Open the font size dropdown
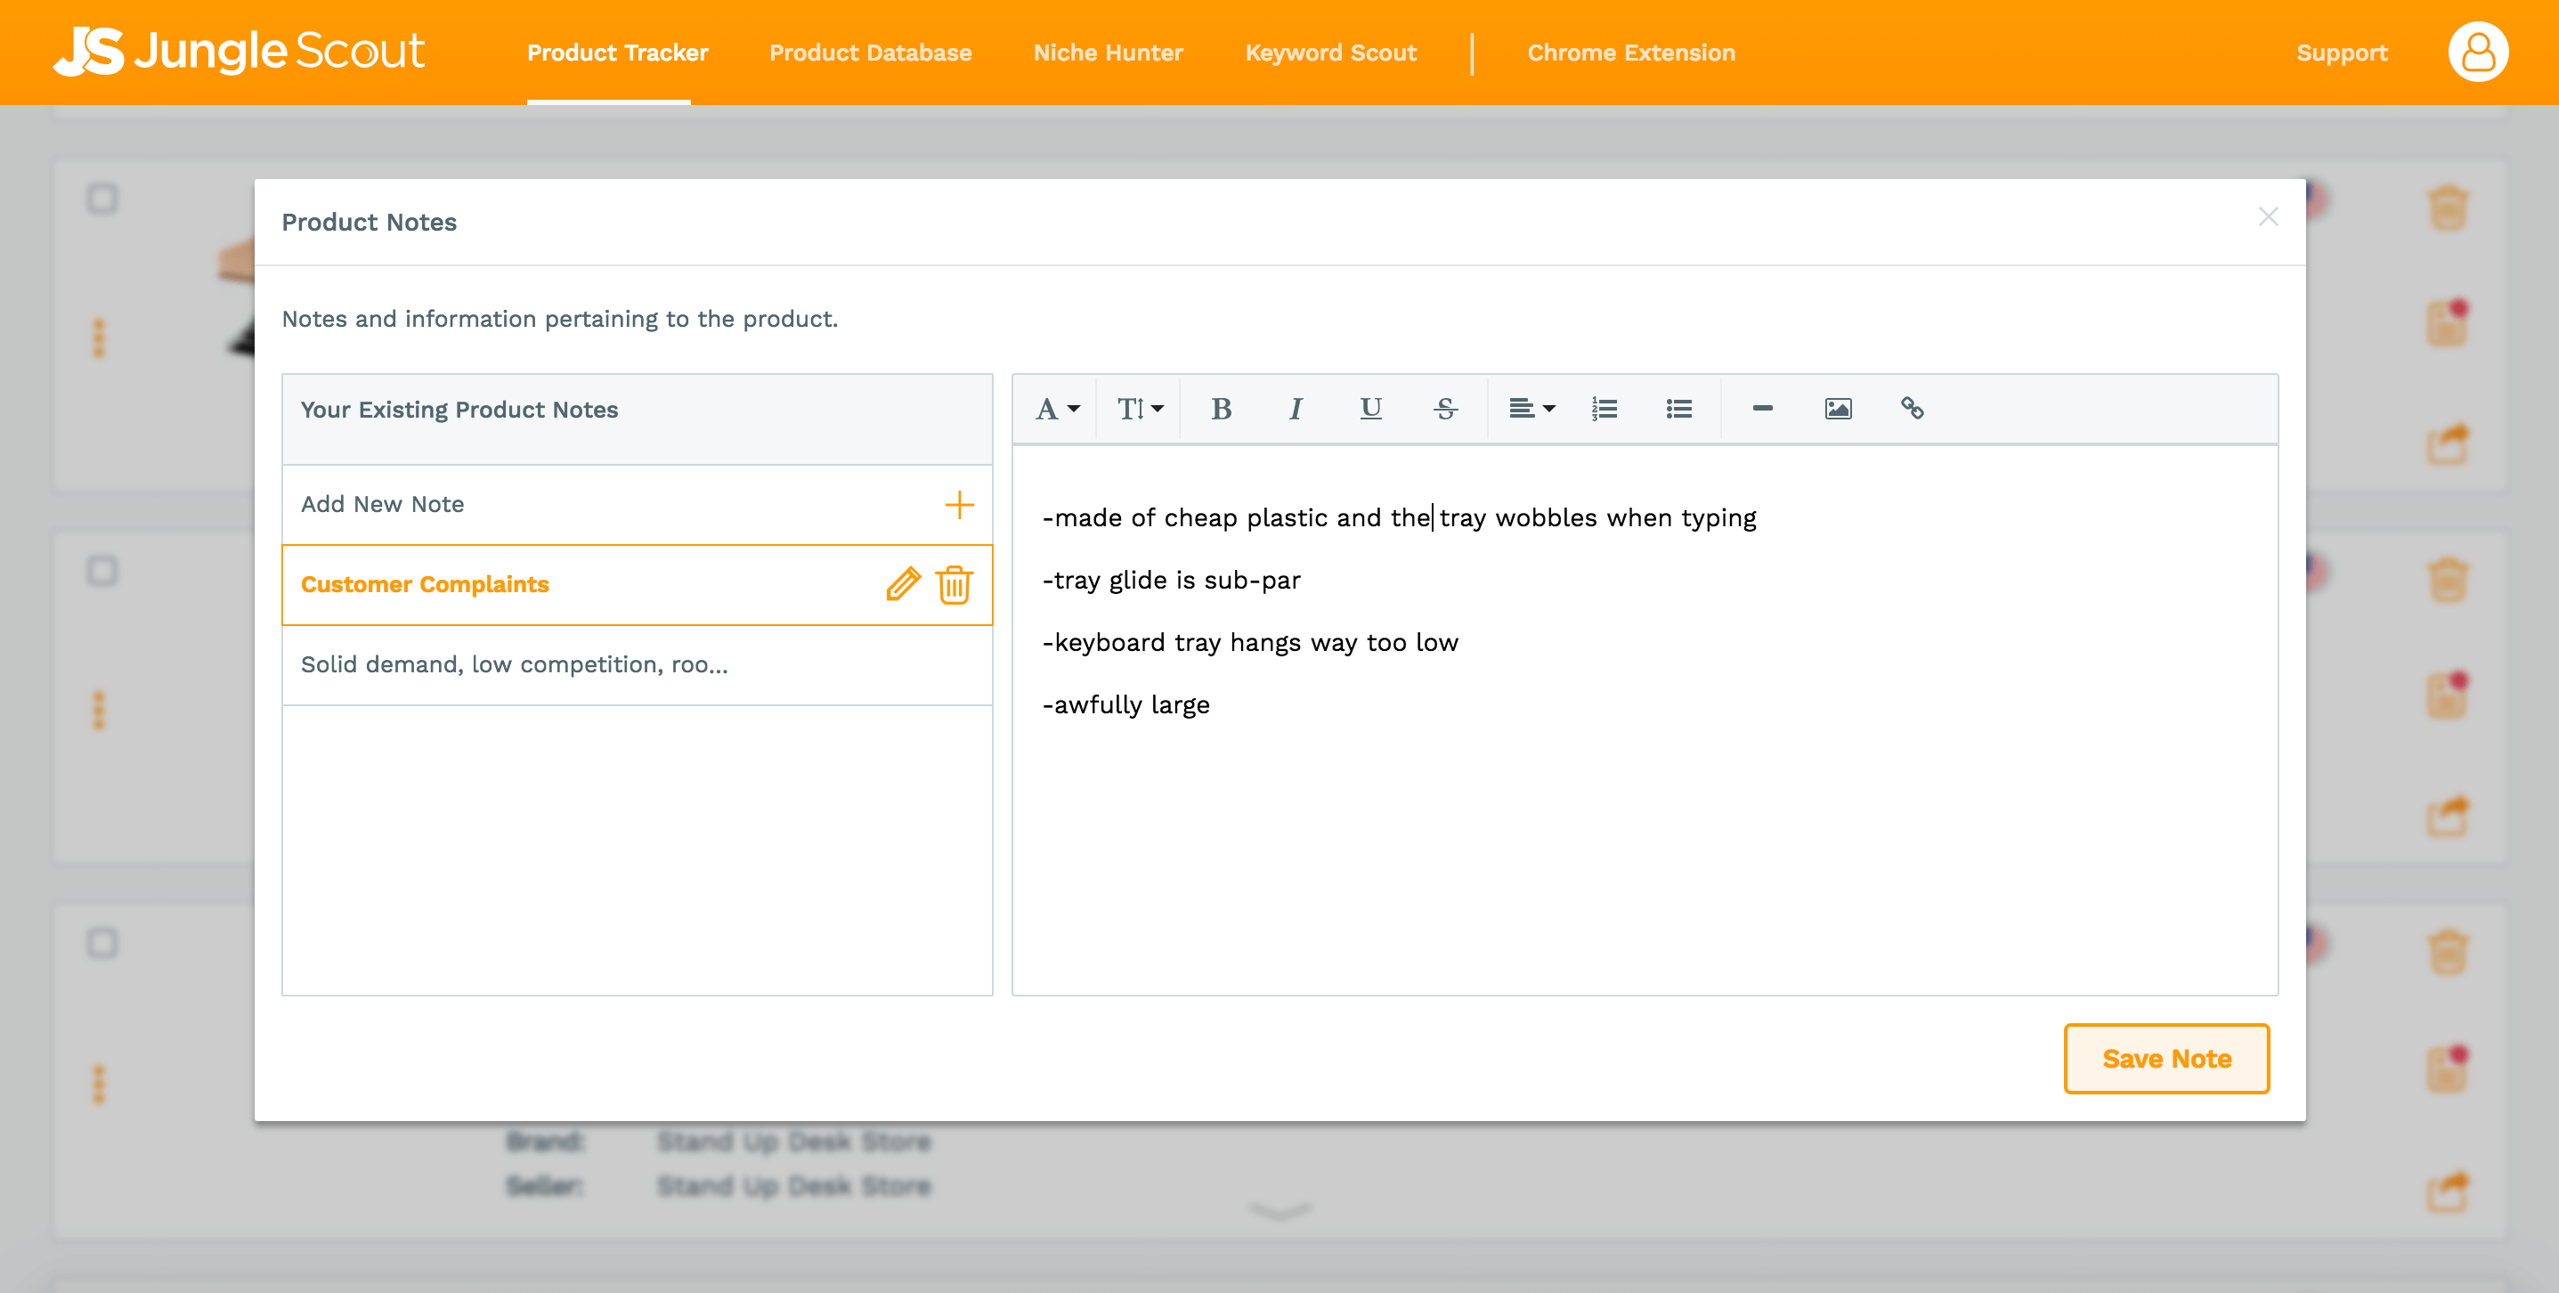2559x1293 pixels. point(1140,409)
